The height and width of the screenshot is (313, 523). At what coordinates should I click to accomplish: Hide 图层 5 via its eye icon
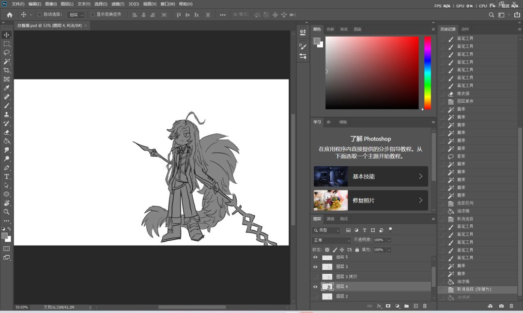315,257
